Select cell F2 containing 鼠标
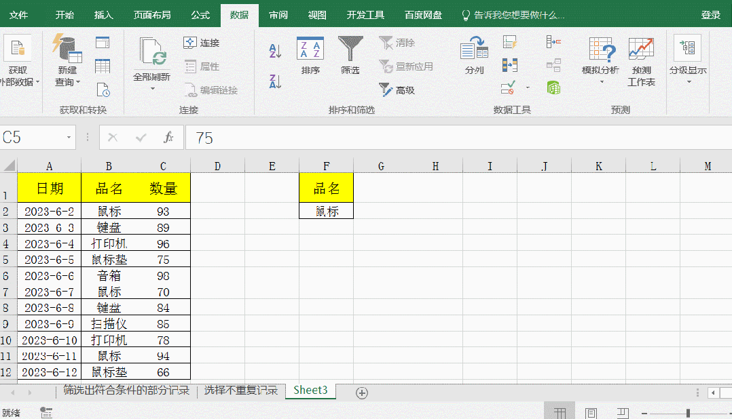This screenshot has width=732, height=419. pyautogui.click(x=327, y=211)
